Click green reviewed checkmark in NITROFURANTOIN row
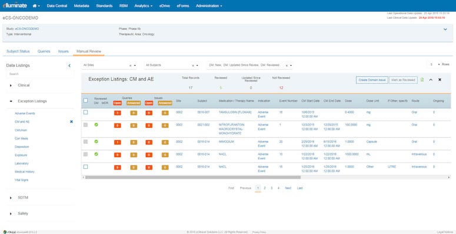 (x=96, y=125)
